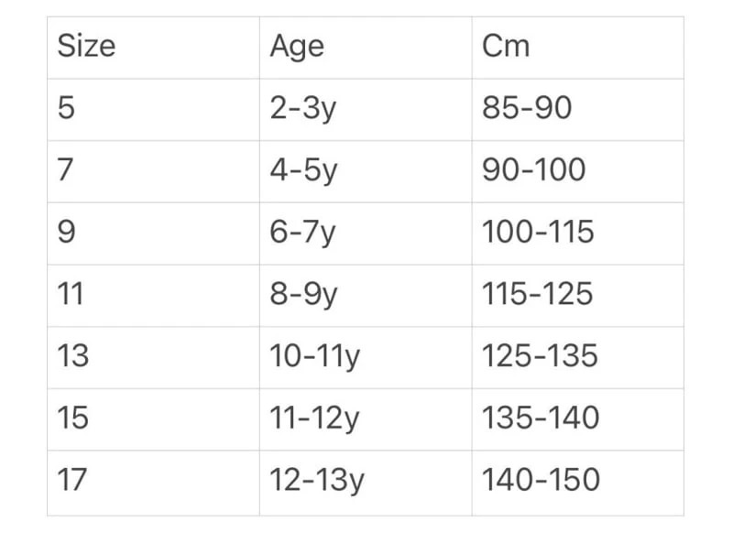Click the 2-3y age cell
This screenshot has height=543, width=733.
pos(303,109)
